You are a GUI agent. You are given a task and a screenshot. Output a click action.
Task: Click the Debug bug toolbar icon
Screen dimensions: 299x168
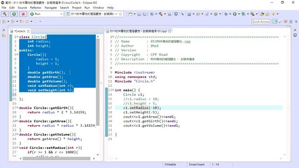tap(226, 14)
